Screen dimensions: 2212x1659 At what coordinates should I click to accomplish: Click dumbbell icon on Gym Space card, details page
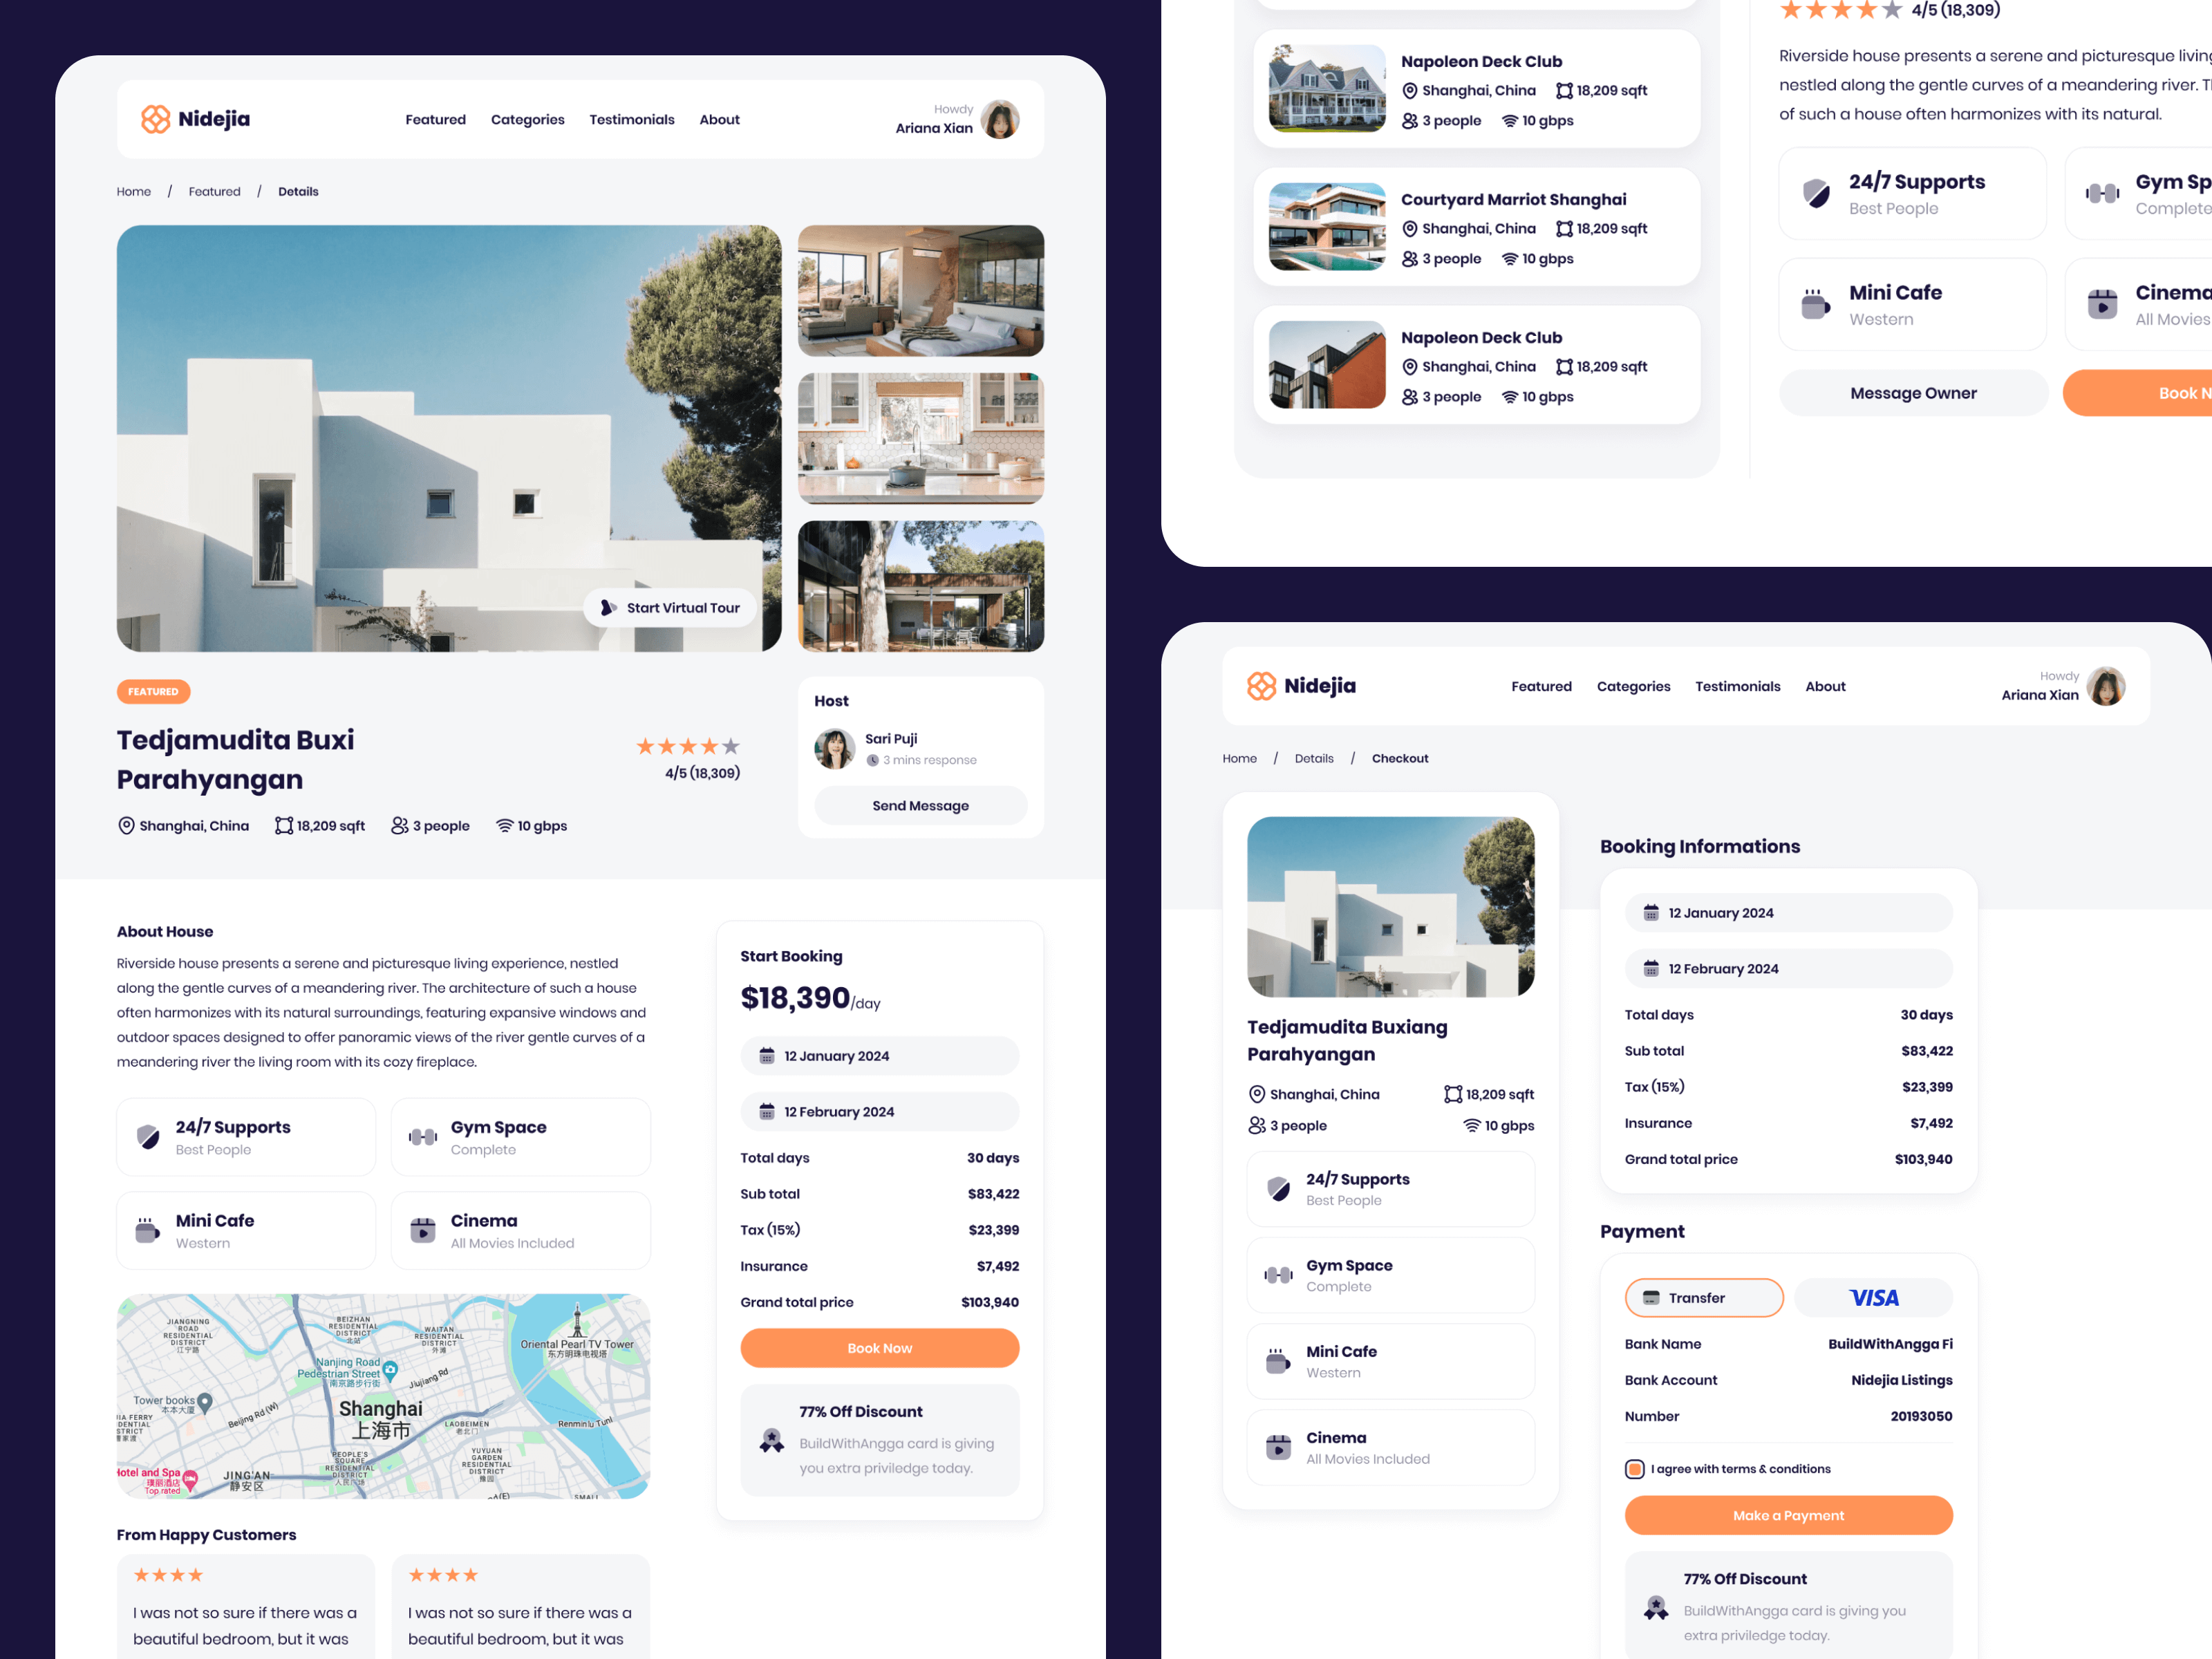(423, 1137)
